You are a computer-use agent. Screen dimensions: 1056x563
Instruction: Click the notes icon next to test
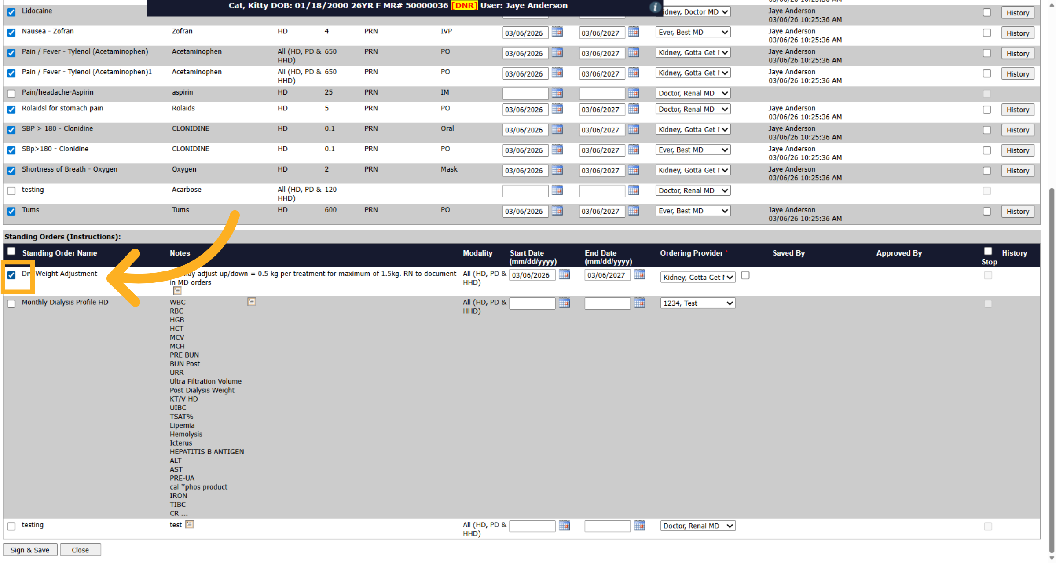coord(189,524)
